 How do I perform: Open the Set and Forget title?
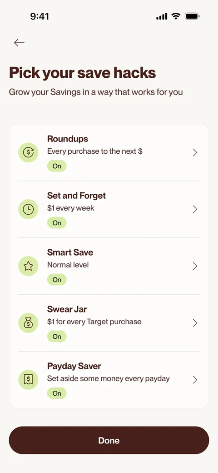76,196
